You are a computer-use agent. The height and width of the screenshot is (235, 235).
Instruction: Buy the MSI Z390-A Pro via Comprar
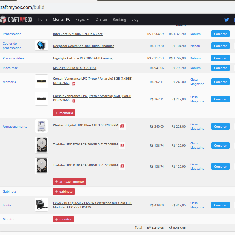(220, 68)
